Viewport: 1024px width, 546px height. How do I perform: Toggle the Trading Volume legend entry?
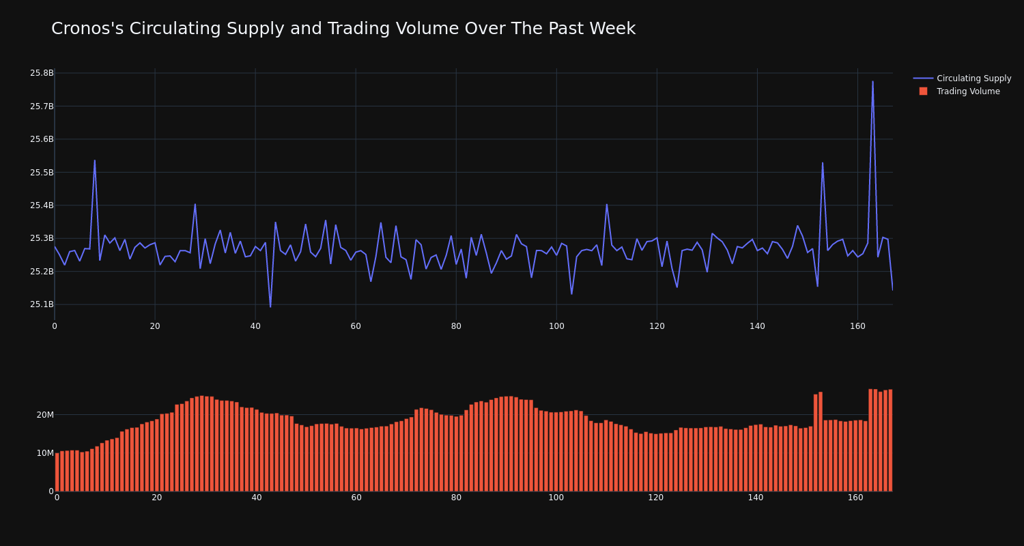pyautogui.click(x=962, y=91)
